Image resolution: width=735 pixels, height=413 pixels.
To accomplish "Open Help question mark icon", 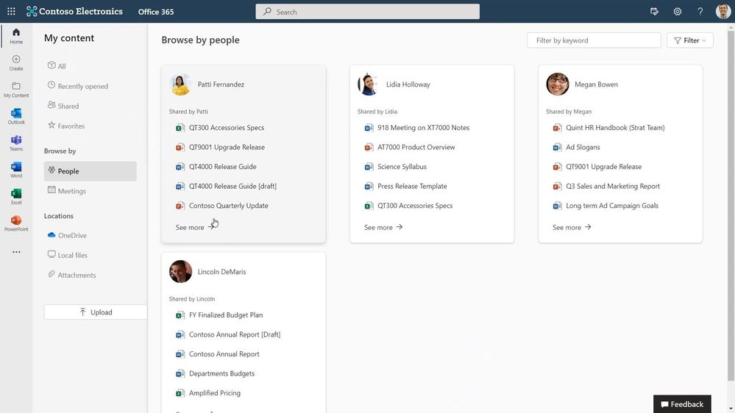I will 700,12.
